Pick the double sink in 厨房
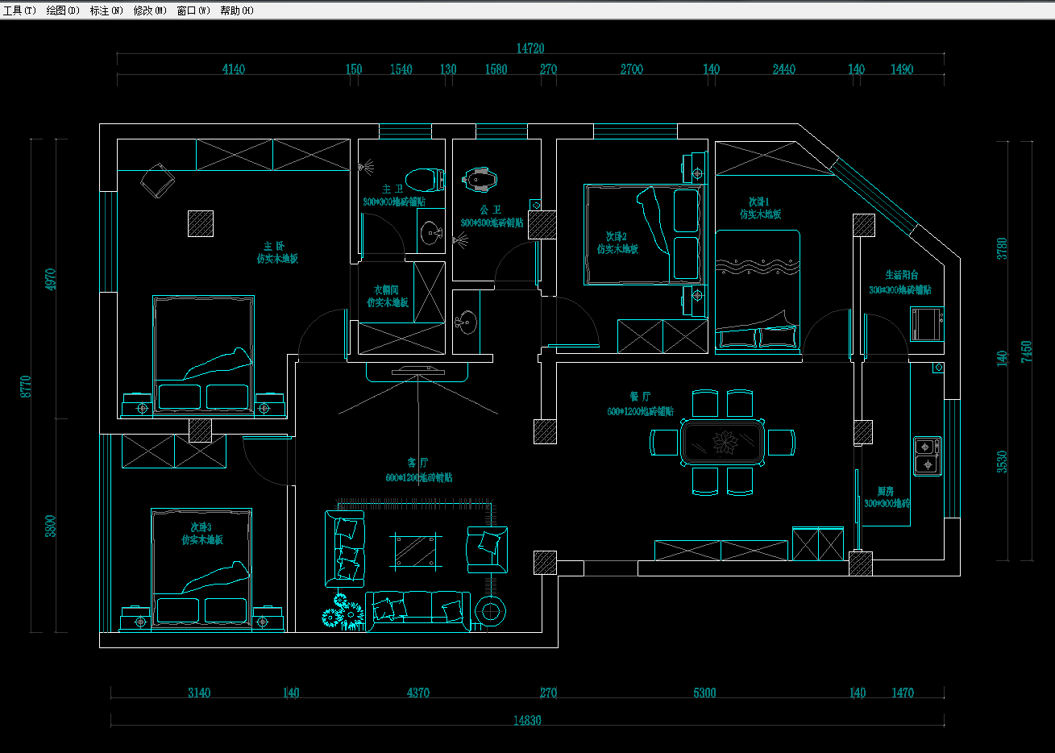The height and width of the screenshot is (753, 1055). click(928, 456)
